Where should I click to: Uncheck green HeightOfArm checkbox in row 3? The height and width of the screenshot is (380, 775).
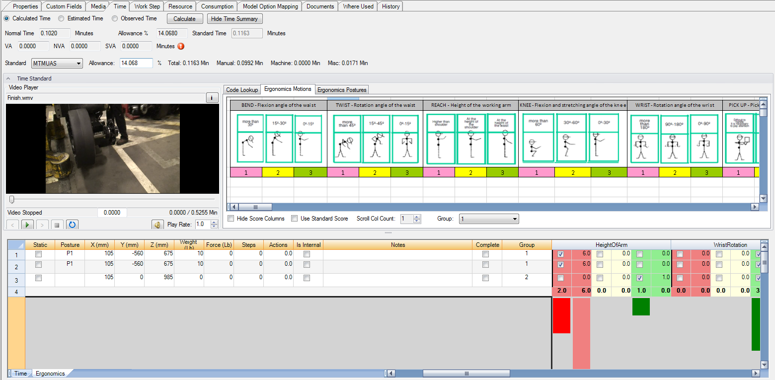(x=640, y=278)
